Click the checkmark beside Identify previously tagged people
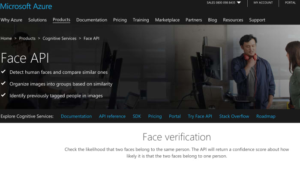Screen dimensions: 300x172 3,95
